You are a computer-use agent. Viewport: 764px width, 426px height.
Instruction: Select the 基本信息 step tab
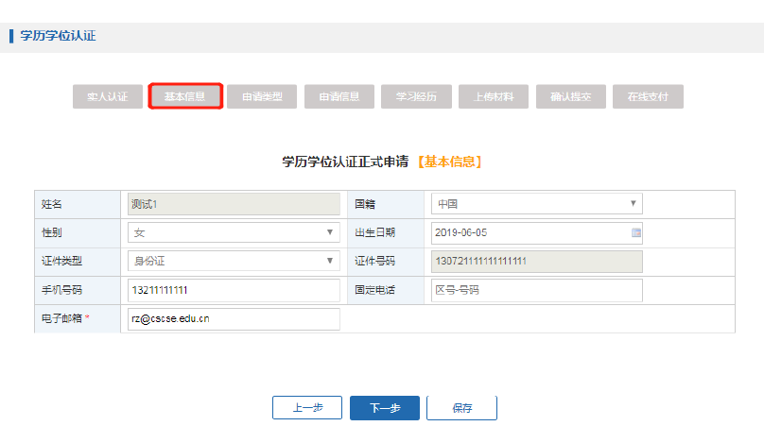click(x=185, y=96)
